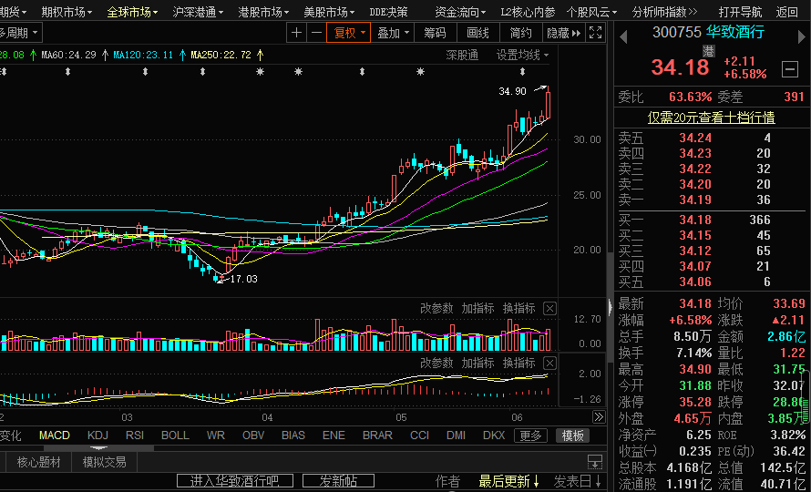Click the 进入华致酒行吧 button

point(235,481)
